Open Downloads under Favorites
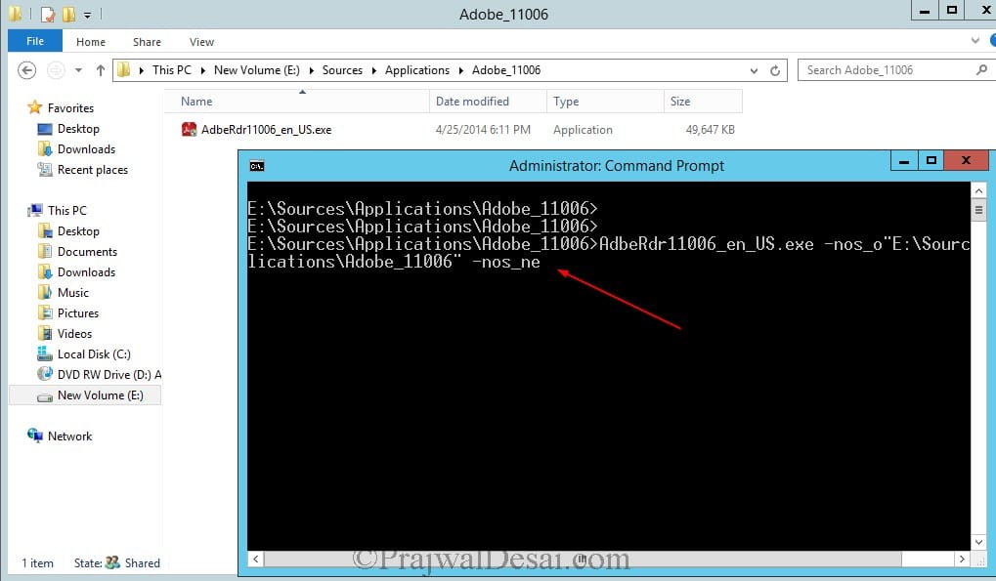996x581 pixels. tap(86, 149)
